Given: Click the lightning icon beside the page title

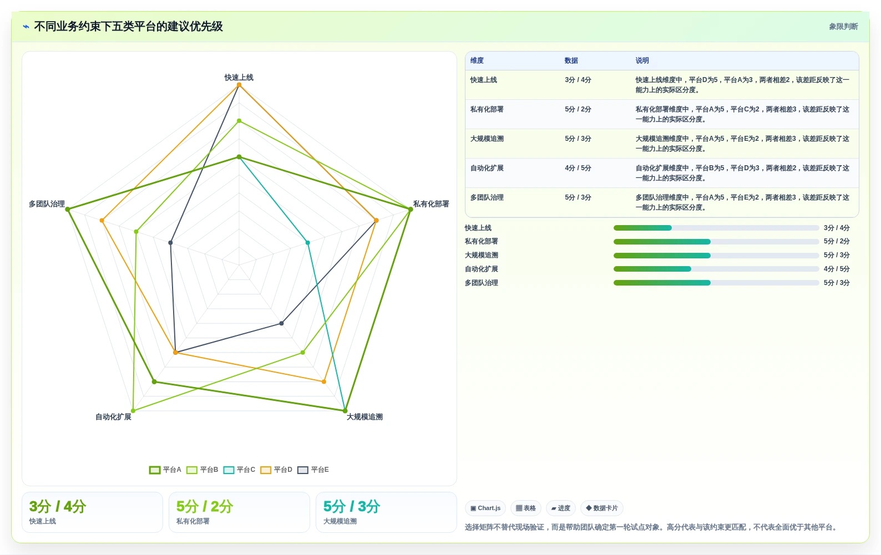Looking at the screenshot, I should pos(26,27).
